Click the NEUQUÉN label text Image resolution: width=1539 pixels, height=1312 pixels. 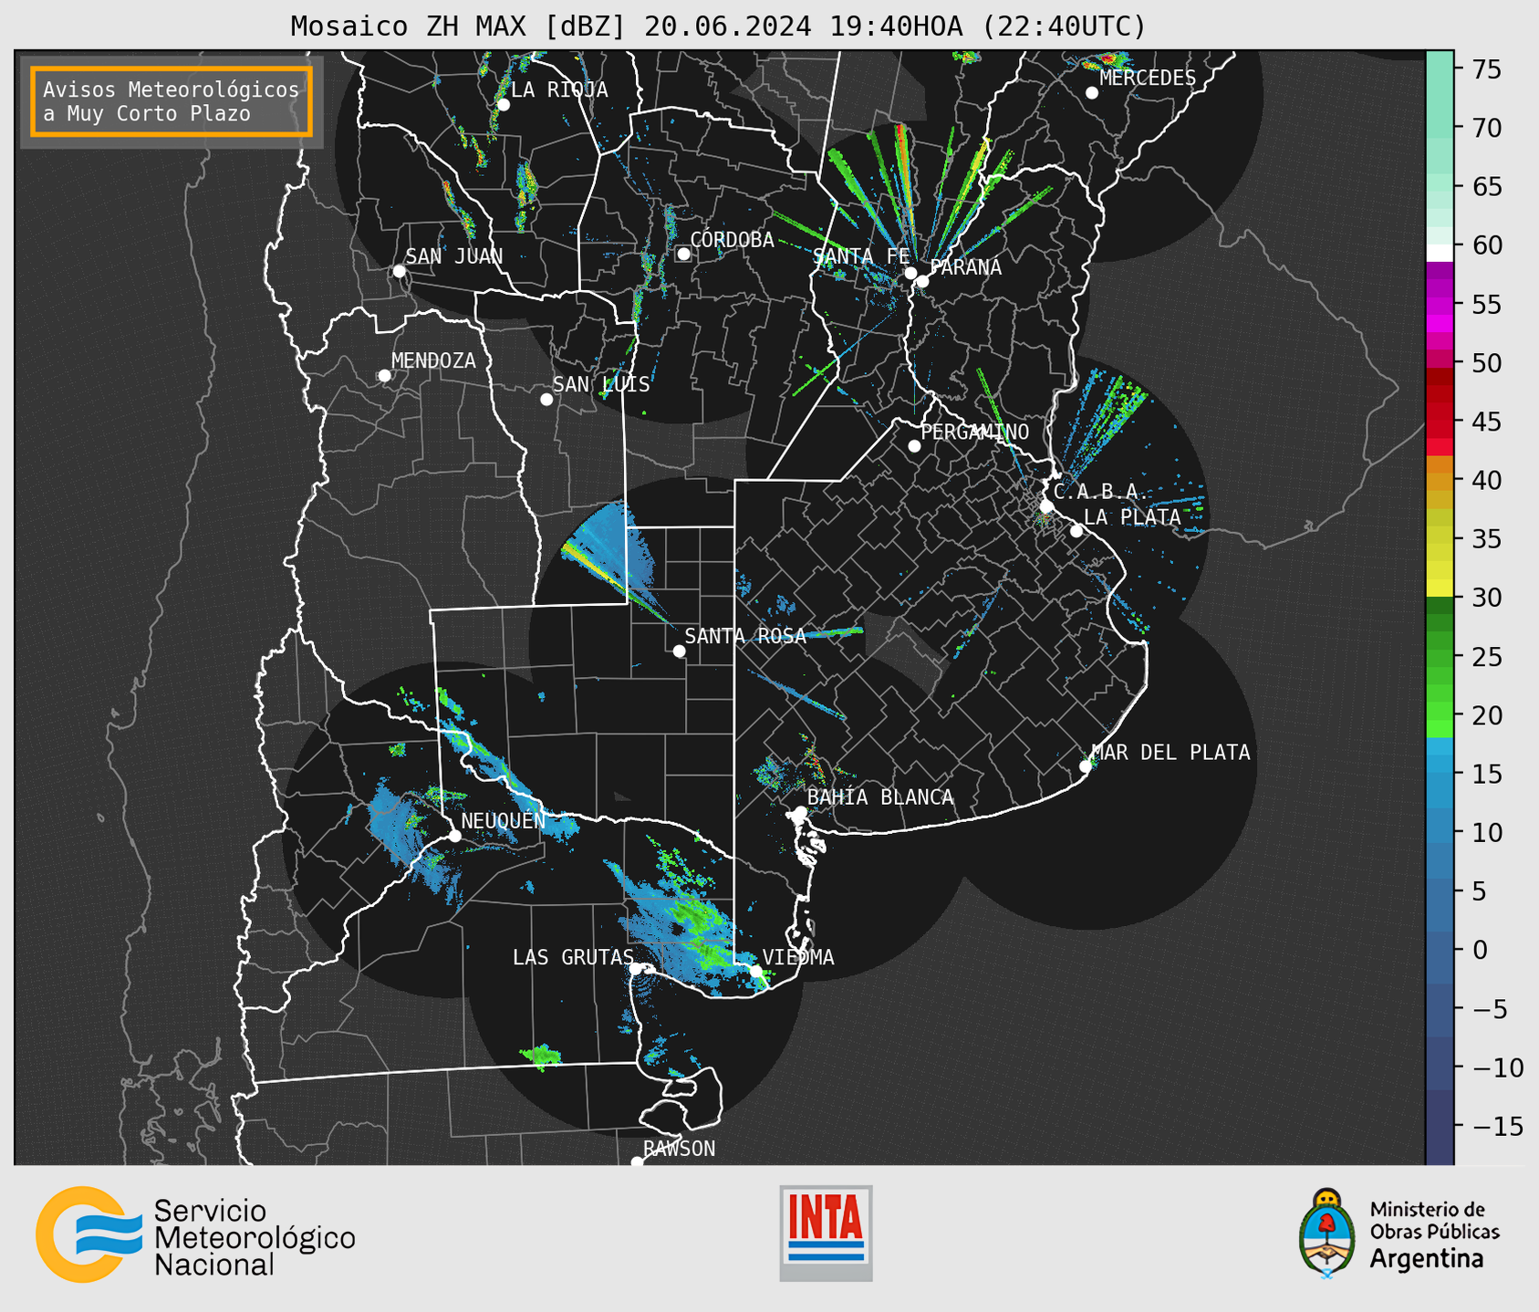point(504,820)
